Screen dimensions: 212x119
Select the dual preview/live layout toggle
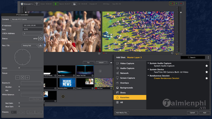pos(172,3)
